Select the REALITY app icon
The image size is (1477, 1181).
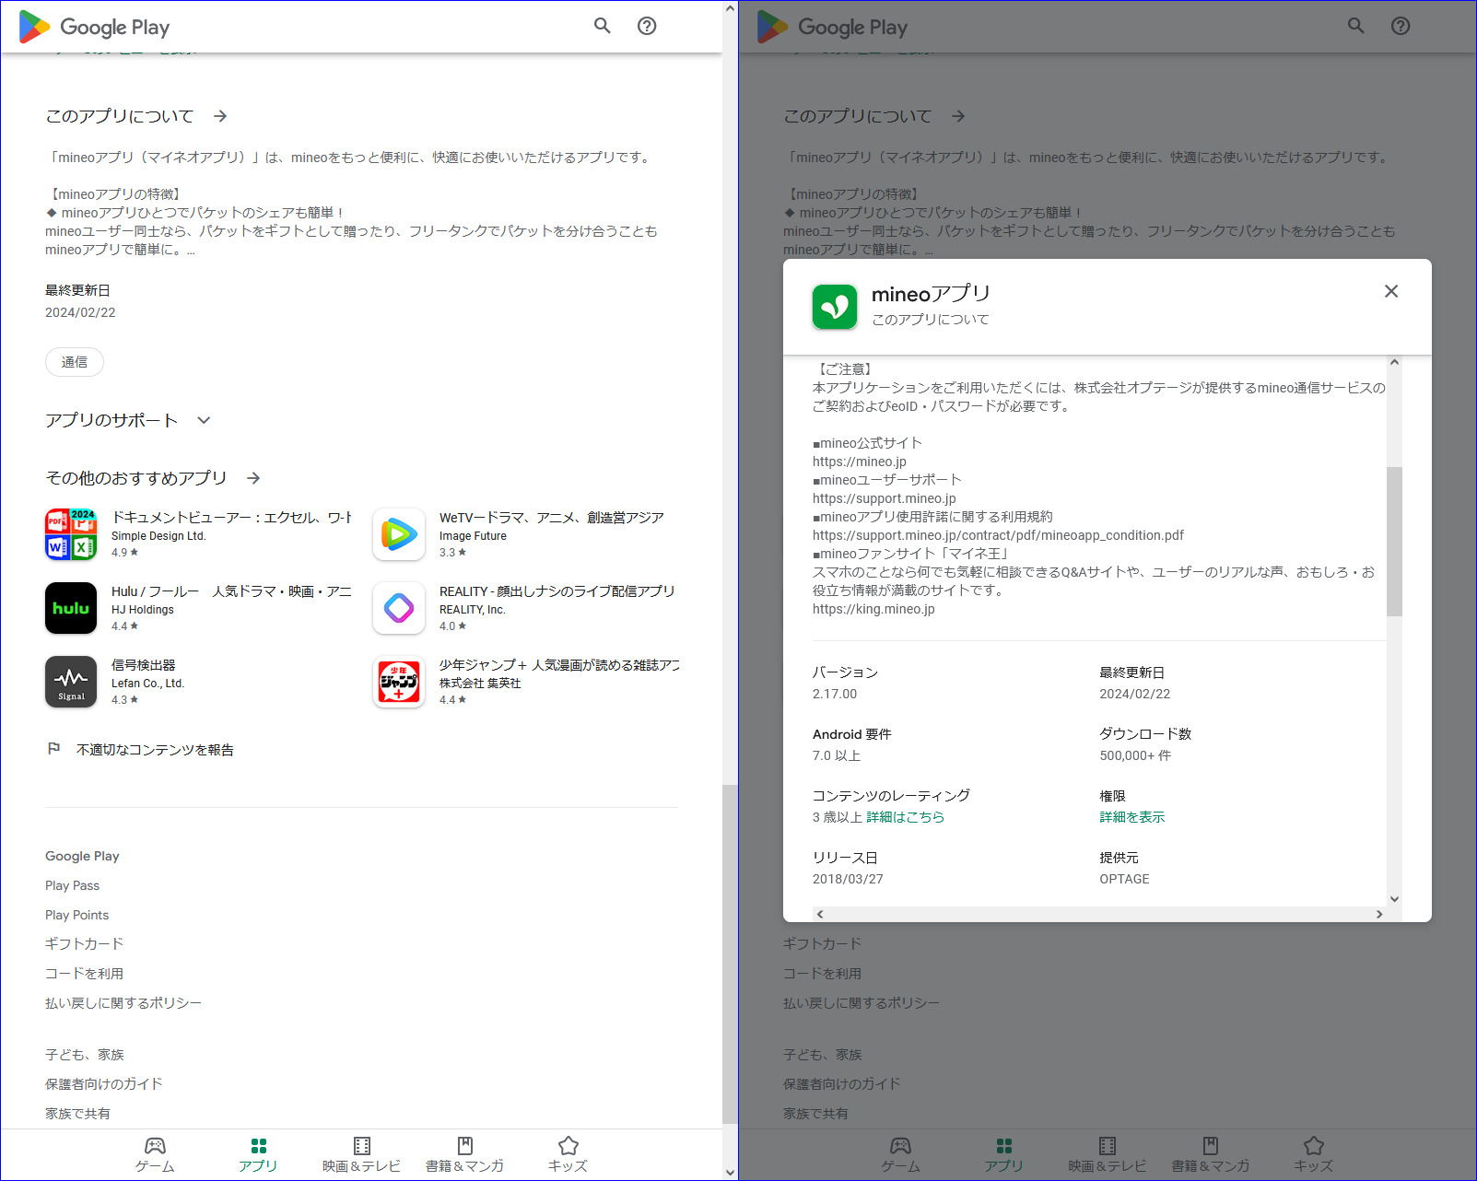399,608
